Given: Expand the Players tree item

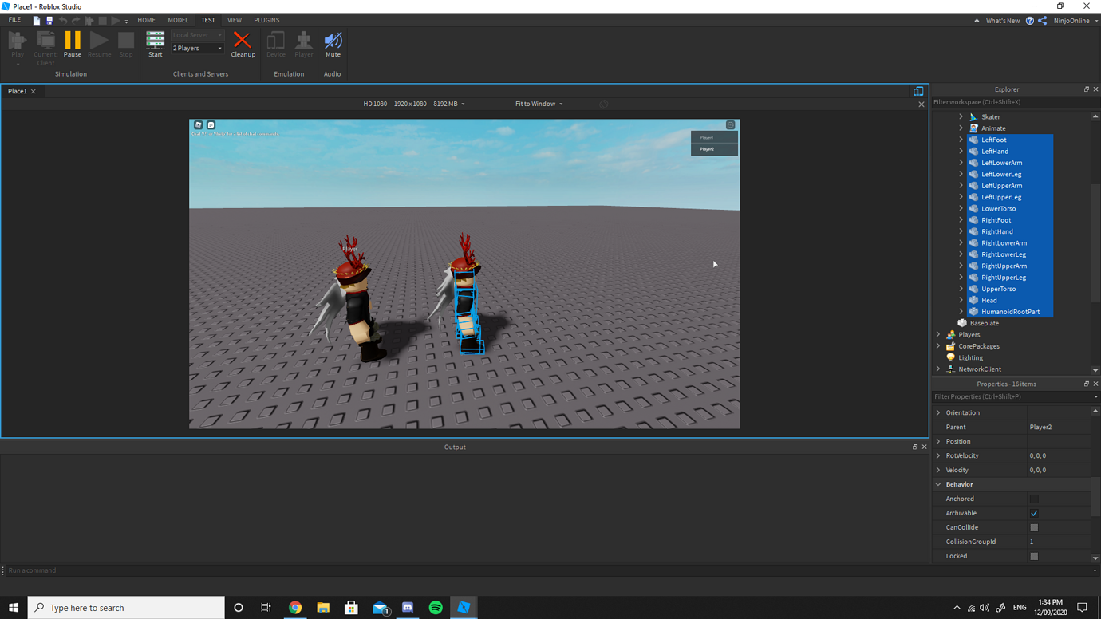Looking at the screenshot, I should [x=937, y=334].
